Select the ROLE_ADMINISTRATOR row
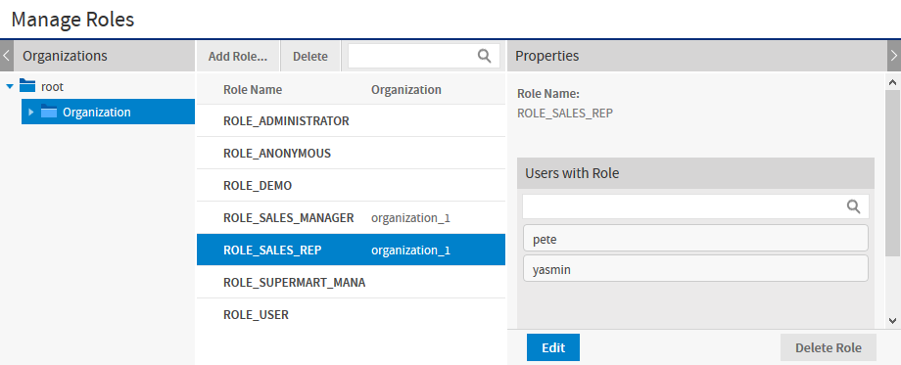Screen dimensions: 901x365 (x=351, y=121)
